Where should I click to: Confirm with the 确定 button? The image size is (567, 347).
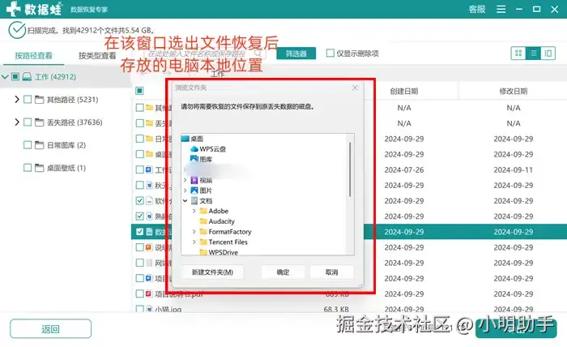pos(283,272)
